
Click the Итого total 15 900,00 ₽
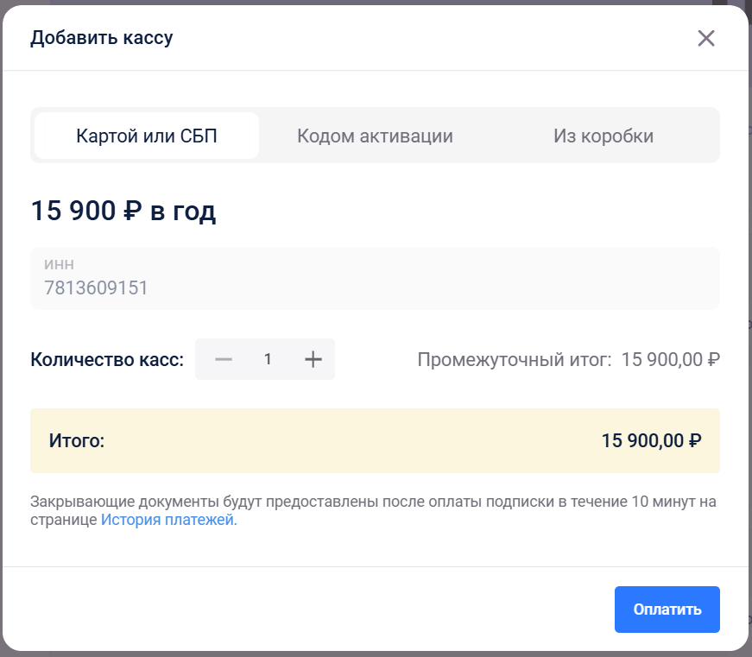tap(651, 440)
